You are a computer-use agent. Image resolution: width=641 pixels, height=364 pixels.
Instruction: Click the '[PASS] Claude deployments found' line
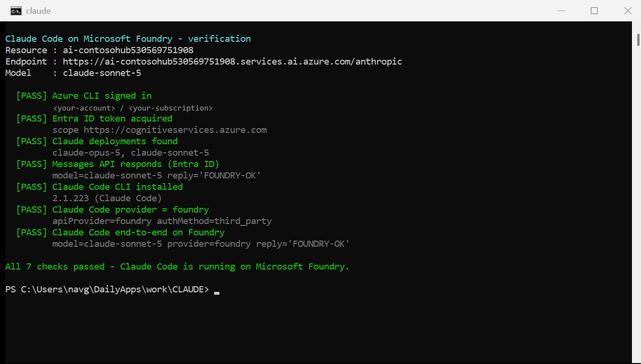(x=97, y=141)
